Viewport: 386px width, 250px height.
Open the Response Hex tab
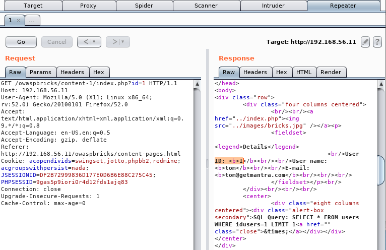tap(282, 72)
